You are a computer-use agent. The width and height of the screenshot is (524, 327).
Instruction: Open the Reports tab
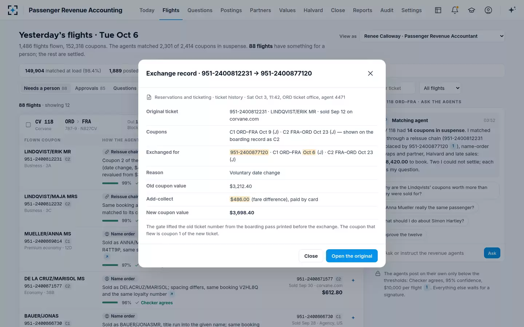pos(362,10)
